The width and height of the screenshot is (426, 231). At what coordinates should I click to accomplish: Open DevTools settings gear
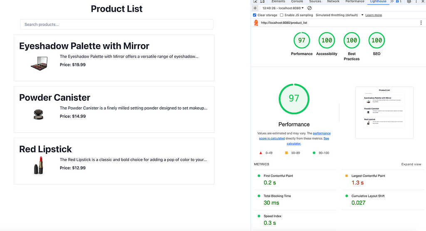409,1
